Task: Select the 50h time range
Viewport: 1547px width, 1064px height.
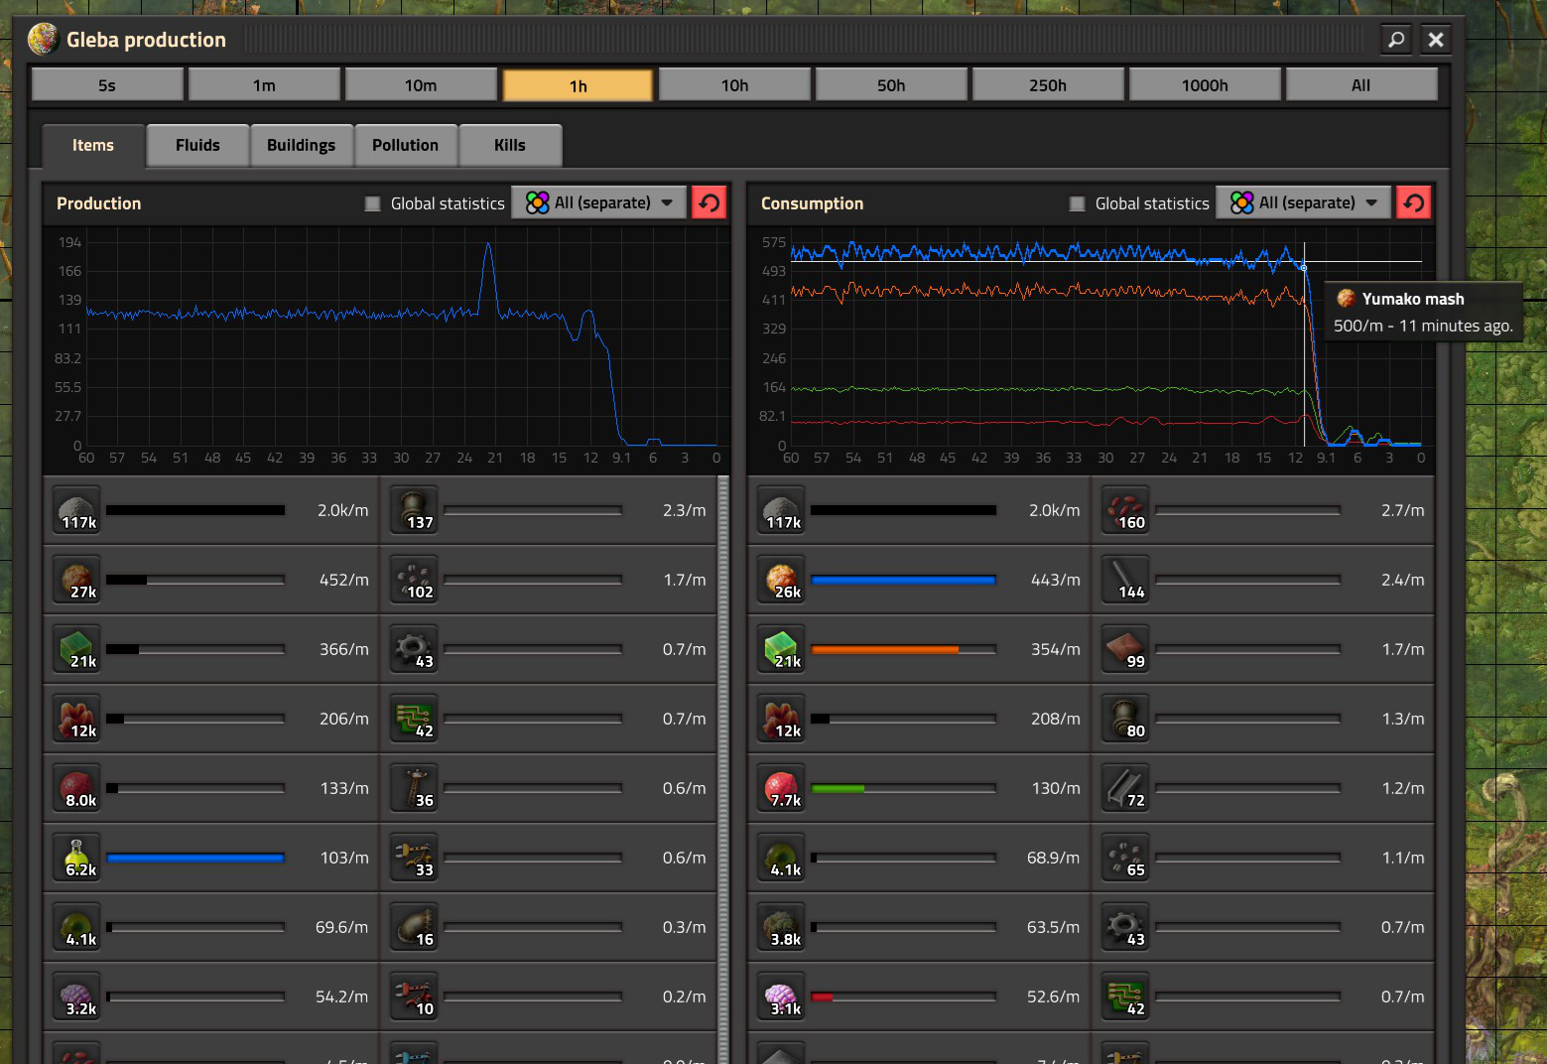Action: coord(891,85)
